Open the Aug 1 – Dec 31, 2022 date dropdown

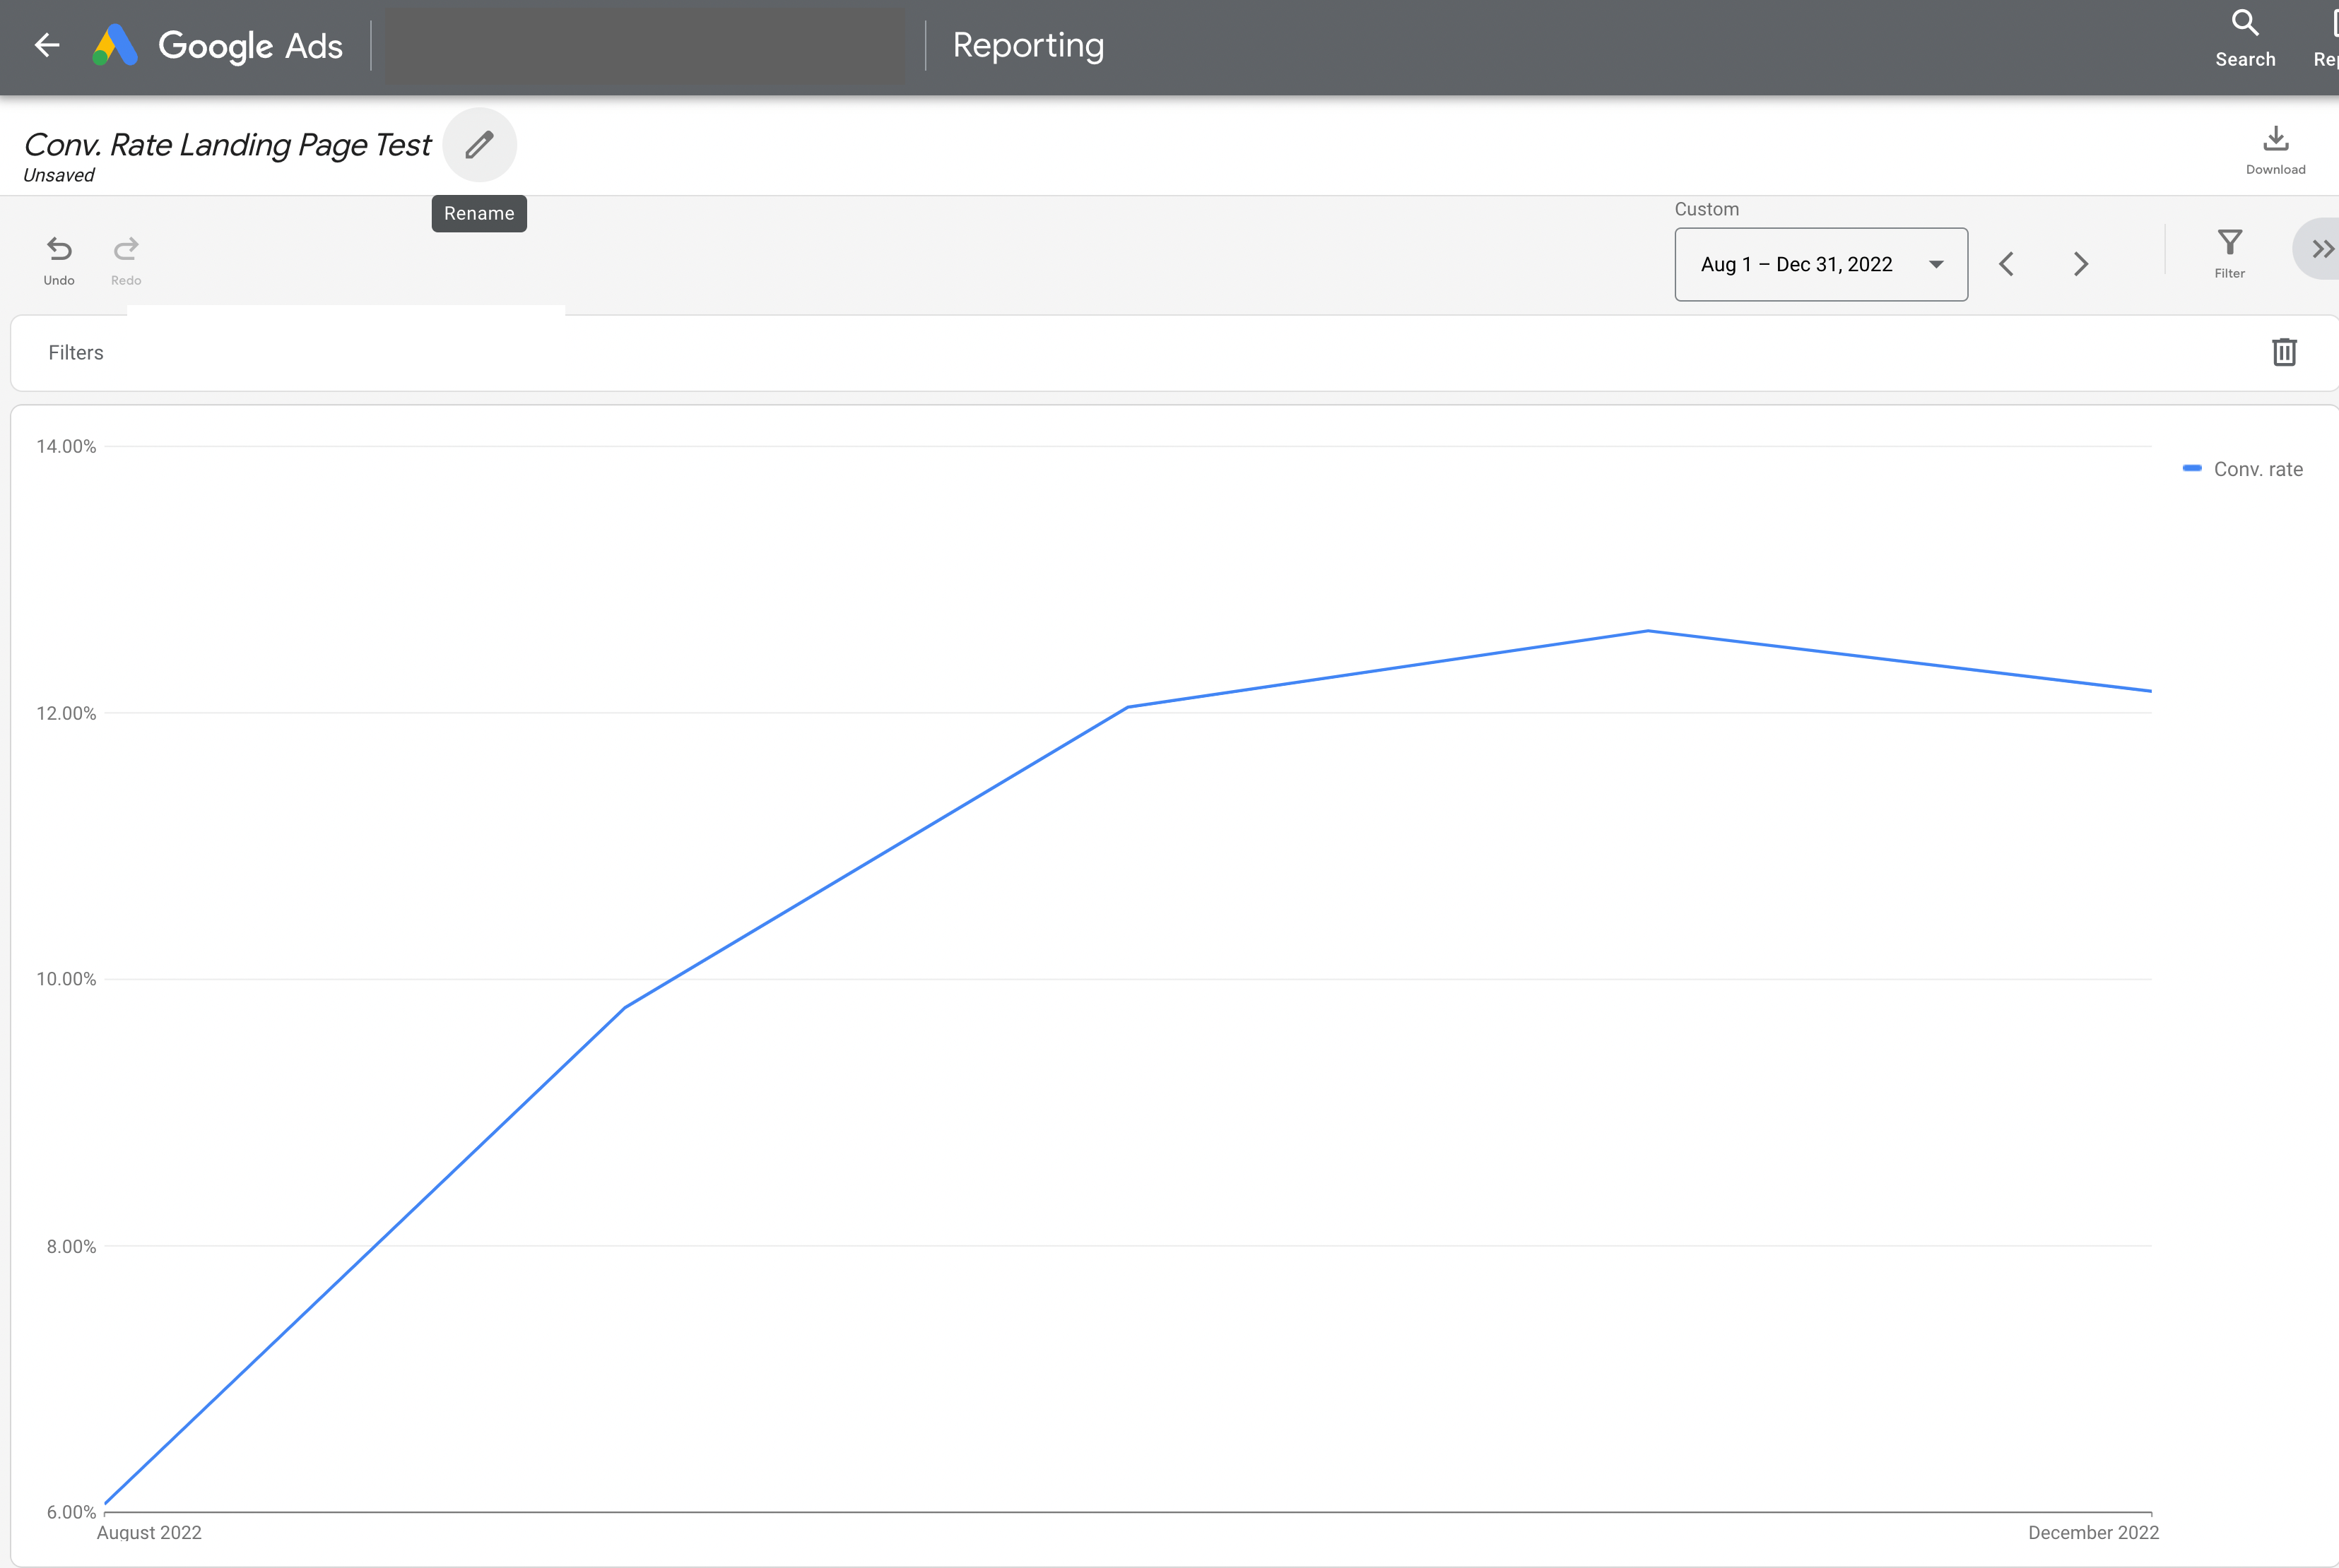[x=1820, y=264]
